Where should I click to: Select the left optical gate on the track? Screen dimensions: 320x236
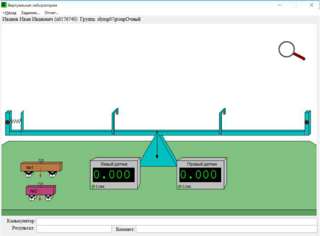pos(115,121)
